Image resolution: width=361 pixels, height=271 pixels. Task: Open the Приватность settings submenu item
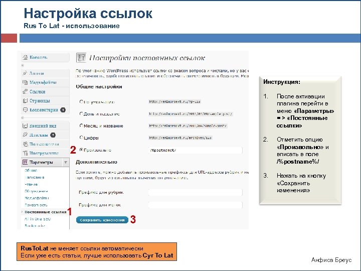tap(36, 205)
